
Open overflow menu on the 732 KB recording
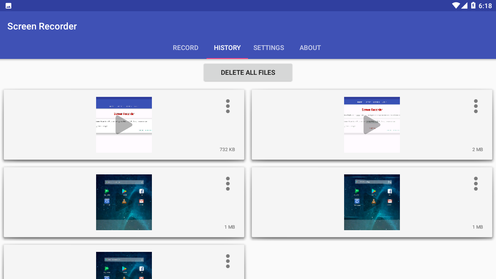[228, 106]
